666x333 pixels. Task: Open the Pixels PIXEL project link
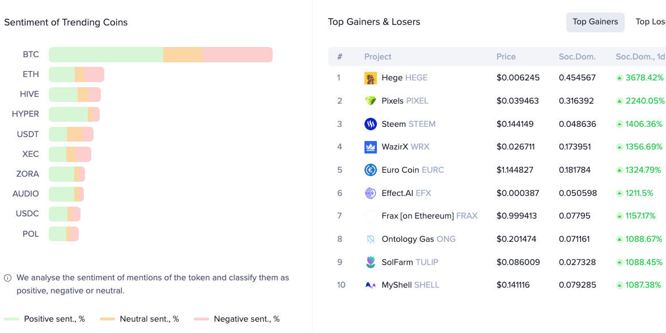(x=405, y=101)
